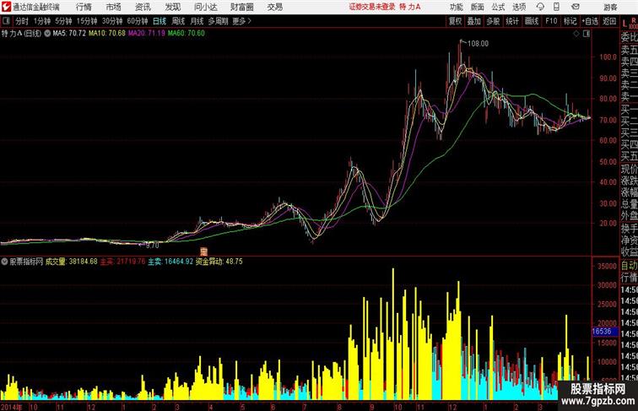This screenshot has width=638, height=411.
Task: Click the 通达信 red logo icon
Action: [6, 7]
